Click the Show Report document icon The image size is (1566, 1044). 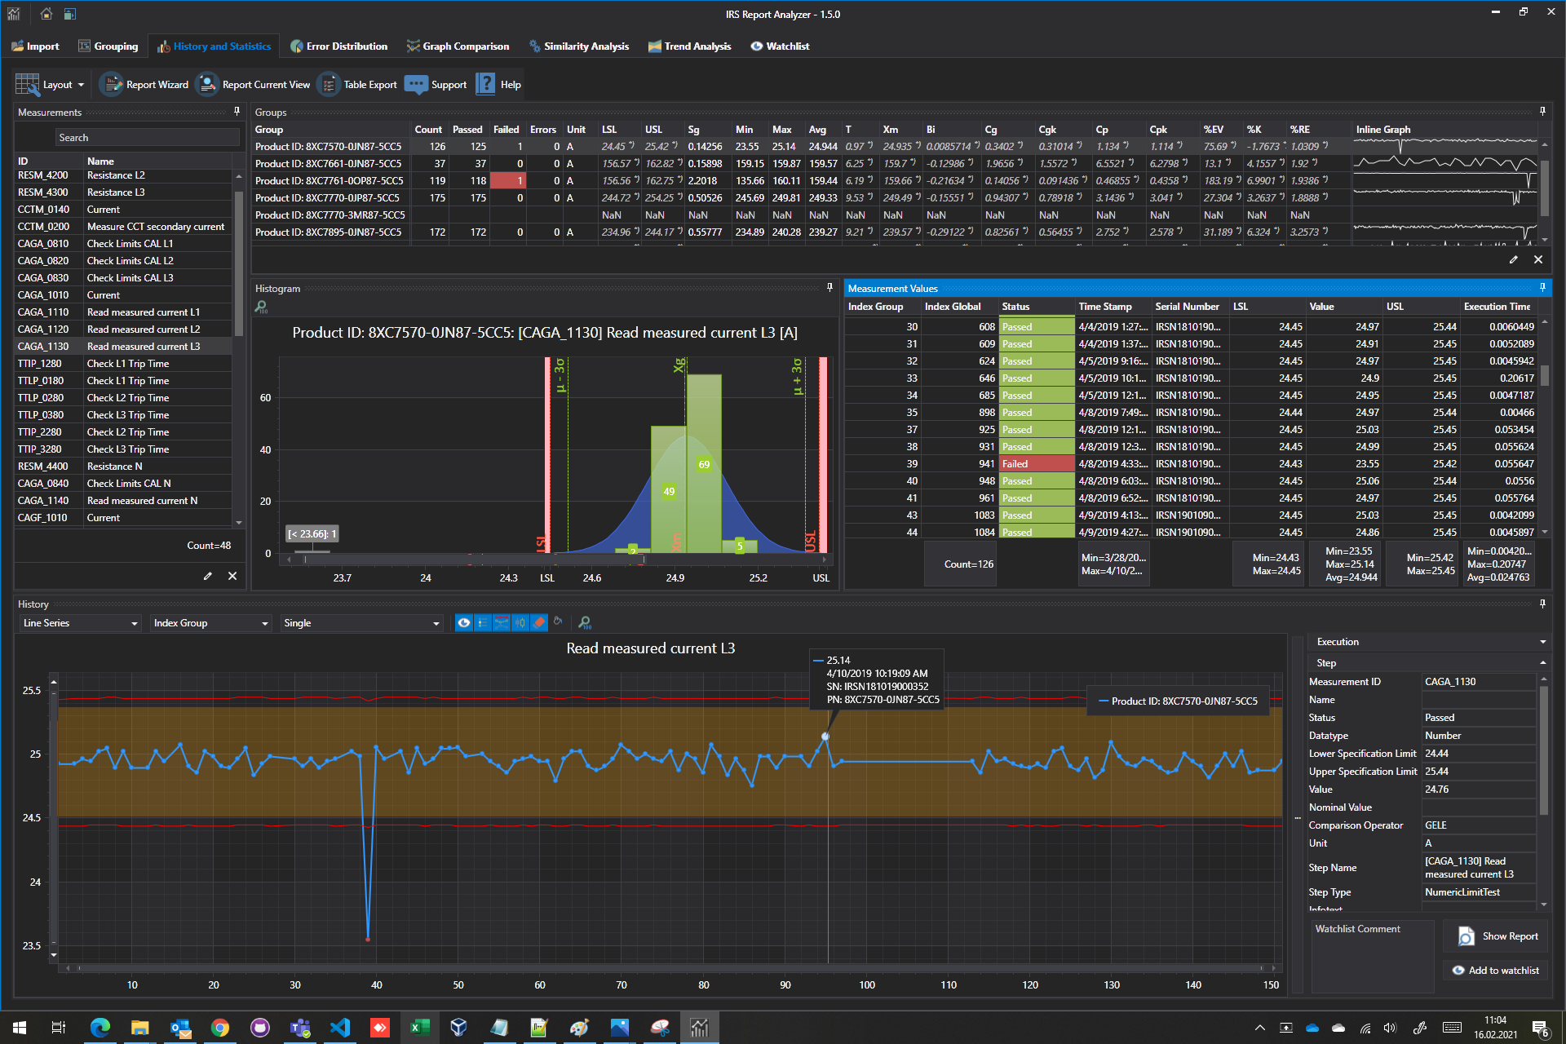pyautogui.click(x=1466, y=936)
